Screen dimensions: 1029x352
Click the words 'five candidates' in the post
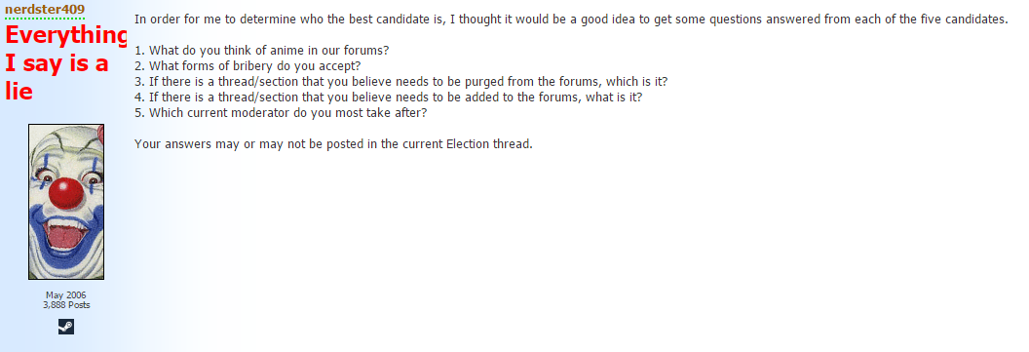click(x=964, y=20)
